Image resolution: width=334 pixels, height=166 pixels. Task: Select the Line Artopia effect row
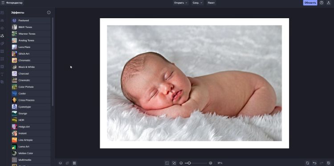[31, 140]
